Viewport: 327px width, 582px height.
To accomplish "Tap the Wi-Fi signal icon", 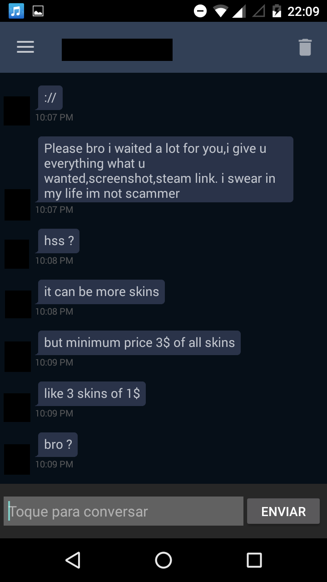I will [x=221, y=11].
